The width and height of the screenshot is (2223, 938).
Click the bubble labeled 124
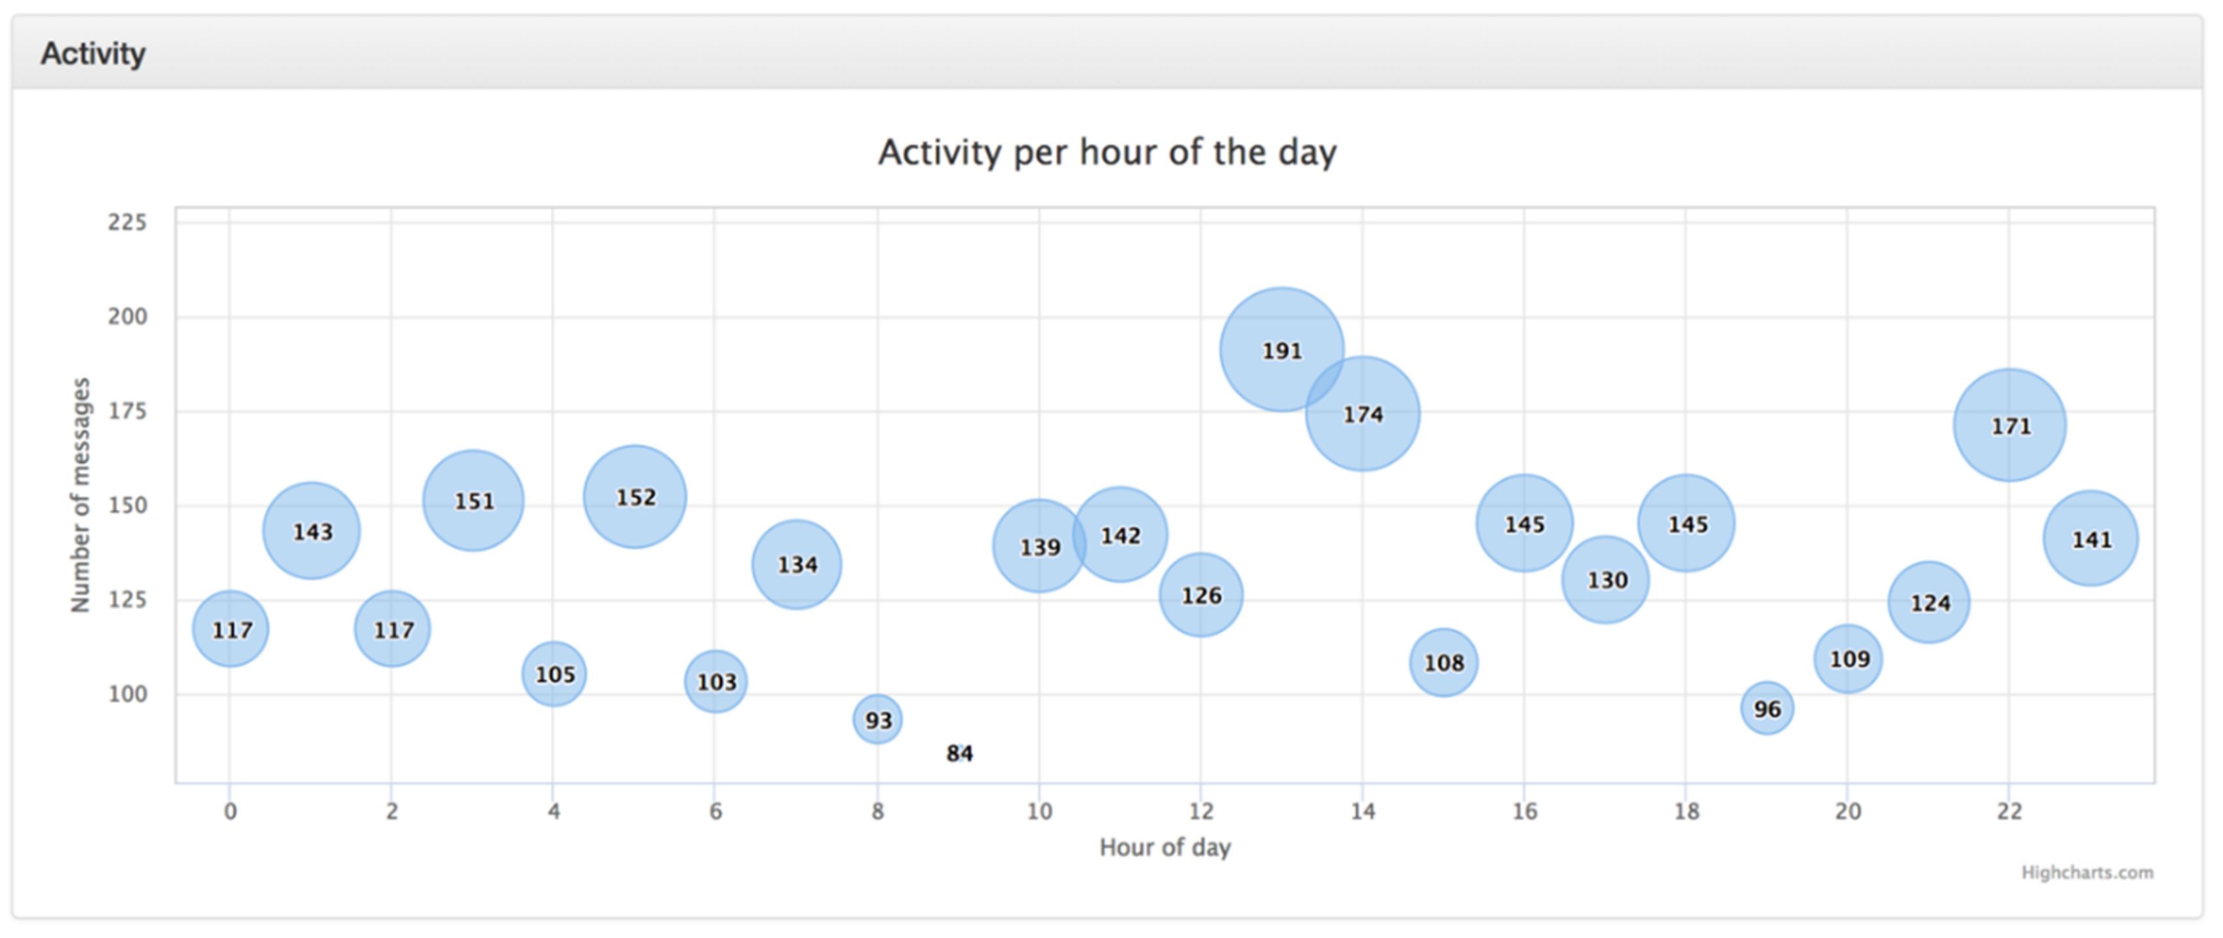point(1929,602)
